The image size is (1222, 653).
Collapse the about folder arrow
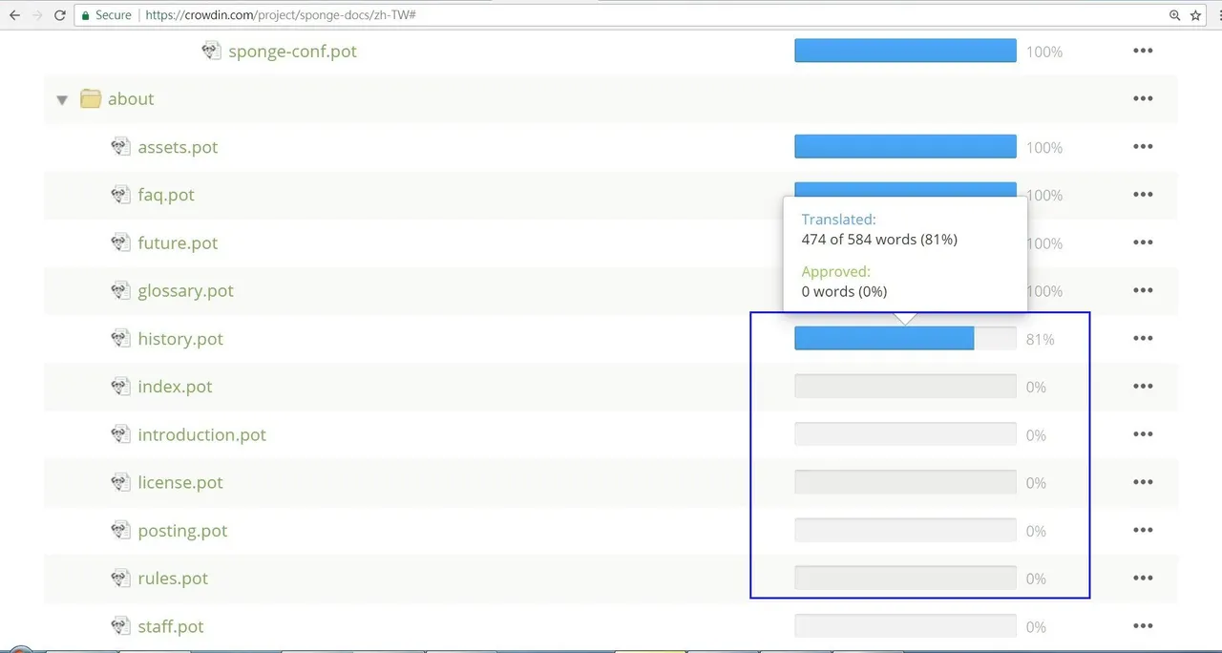(62, 99)
